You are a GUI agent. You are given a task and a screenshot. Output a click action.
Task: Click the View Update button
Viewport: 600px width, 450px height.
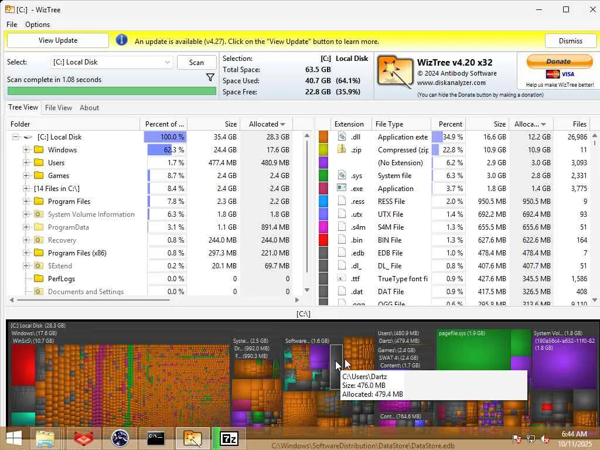58,40
